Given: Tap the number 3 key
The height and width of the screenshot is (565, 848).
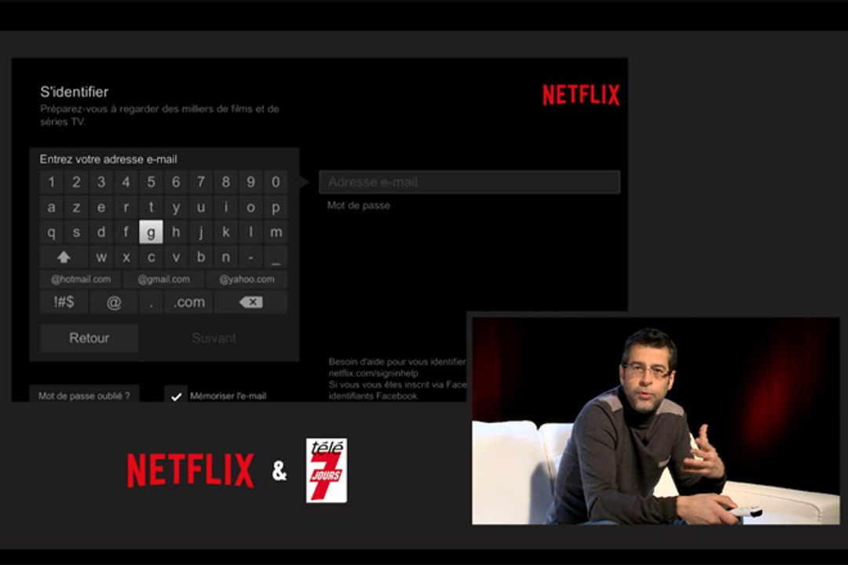Looking at the screenshot, I should click(x=101, y=182).
